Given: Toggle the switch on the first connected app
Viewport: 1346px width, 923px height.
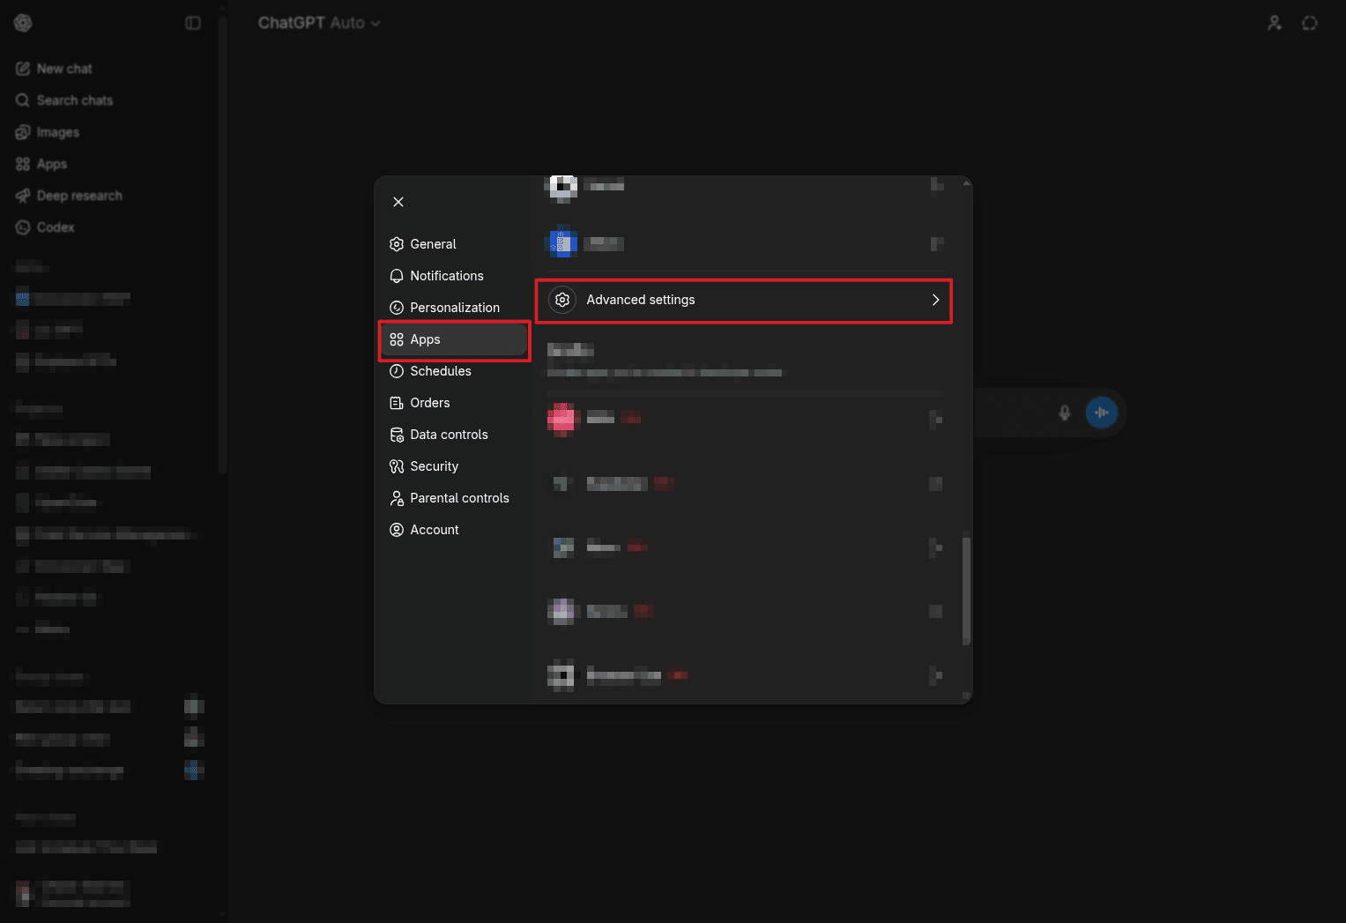Looking at the screenshot, I should click(x=936, y=186).
